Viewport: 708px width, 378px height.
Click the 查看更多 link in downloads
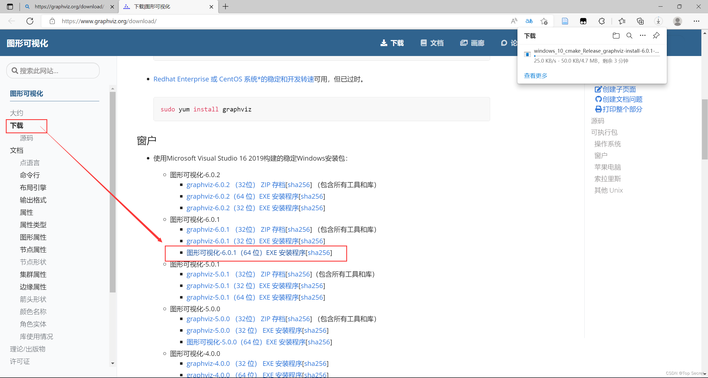pyautogui.click(x=535, y=75)
